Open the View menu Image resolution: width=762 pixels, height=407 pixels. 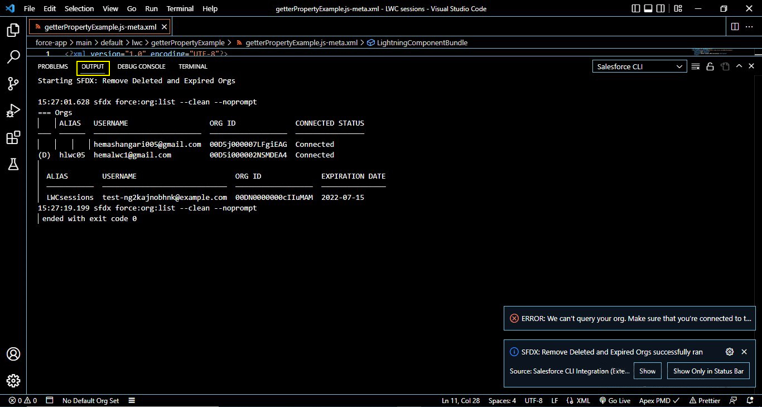[x=110, y=9]
